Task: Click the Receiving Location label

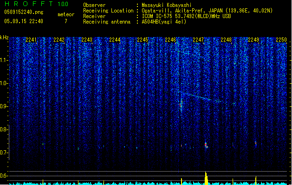Action: click(108, 11)
